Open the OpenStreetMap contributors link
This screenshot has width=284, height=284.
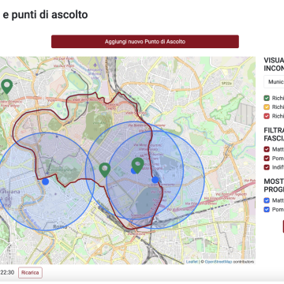pyautogui.click(x=219, y=262)
